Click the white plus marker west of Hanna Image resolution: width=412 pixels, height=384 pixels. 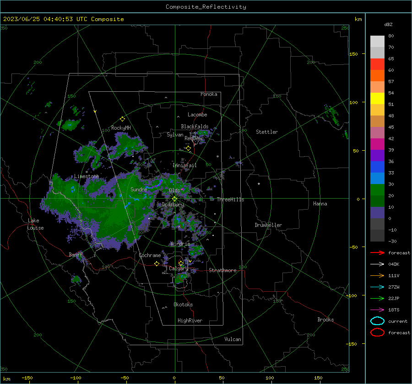(x=259, y=184)
